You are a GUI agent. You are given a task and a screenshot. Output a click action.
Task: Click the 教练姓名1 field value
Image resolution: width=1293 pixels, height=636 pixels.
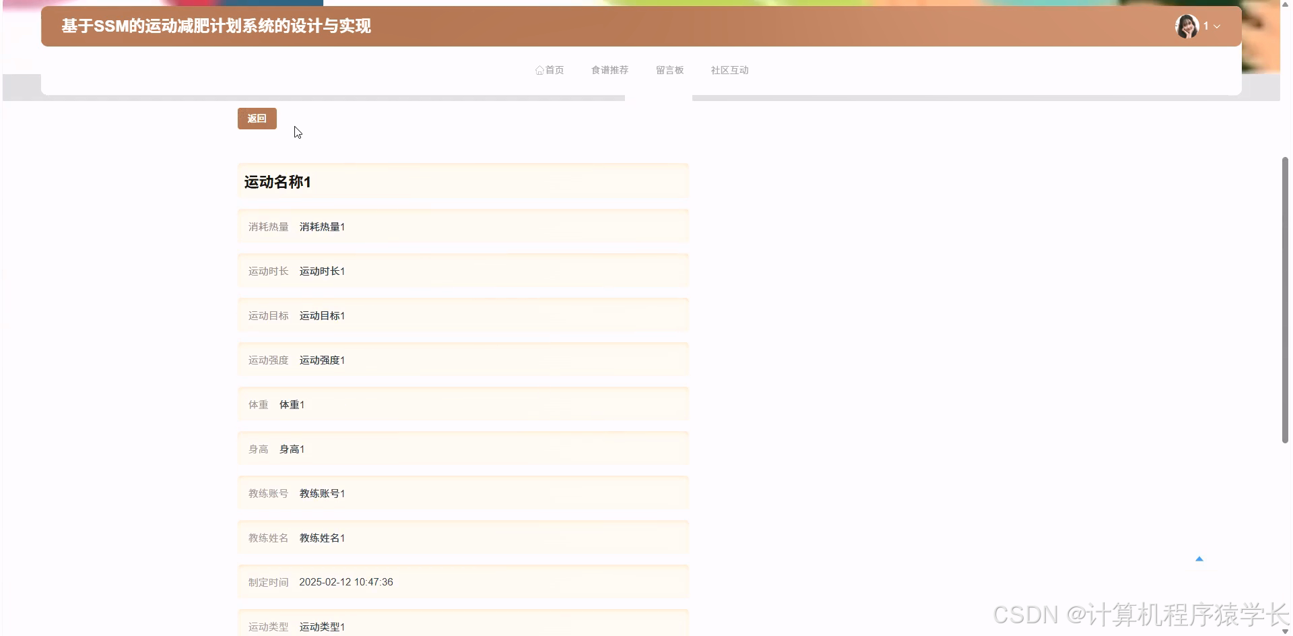(322, 538)
